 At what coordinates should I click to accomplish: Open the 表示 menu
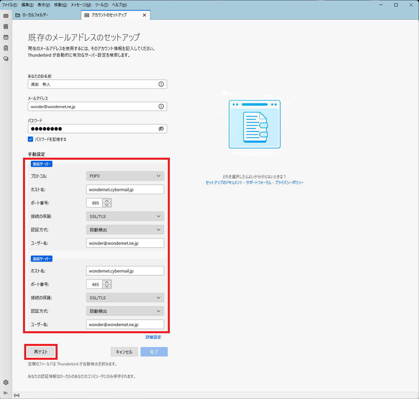tap(44, 5)
